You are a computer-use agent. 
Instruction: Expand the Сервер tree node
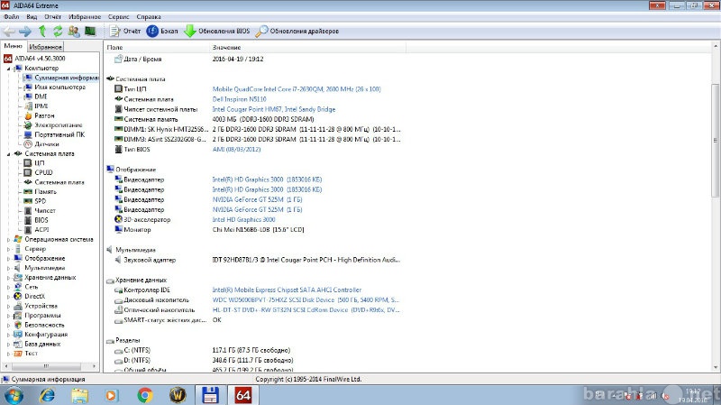click(x=8, y=249)
